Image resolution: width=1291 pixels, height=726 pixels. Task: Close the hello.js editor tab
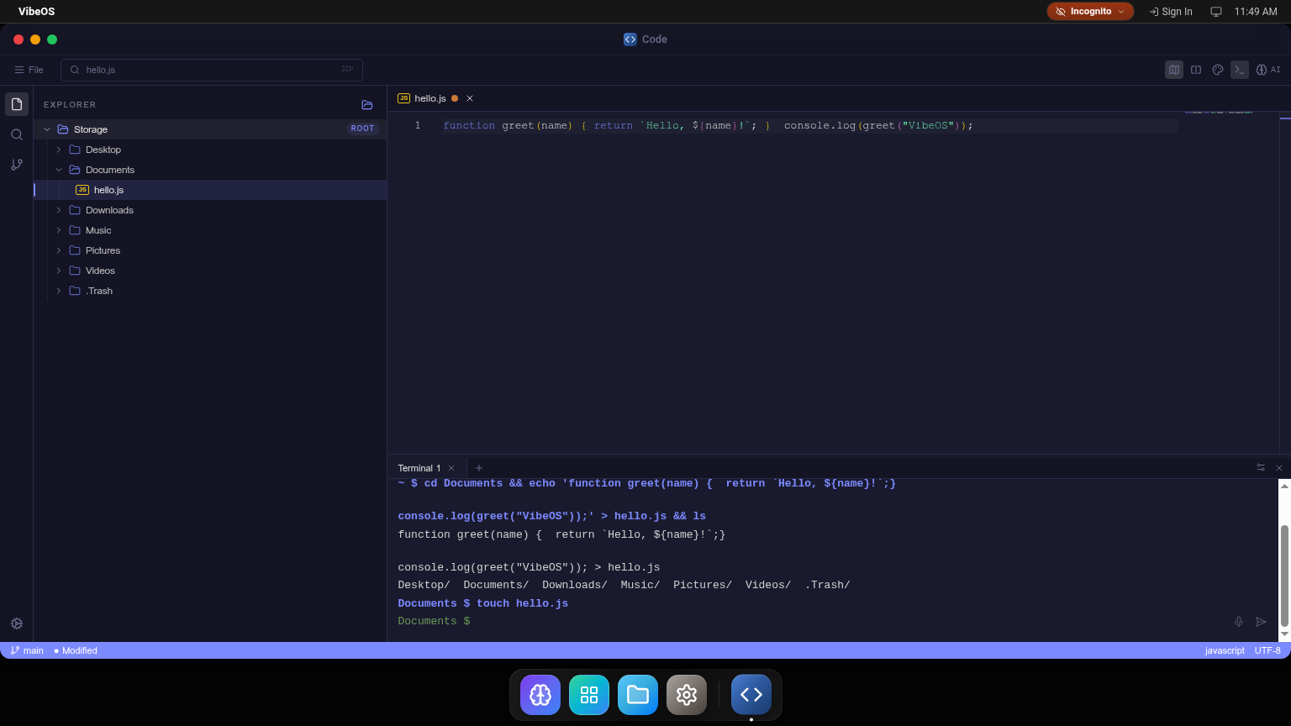click(470, 98)
